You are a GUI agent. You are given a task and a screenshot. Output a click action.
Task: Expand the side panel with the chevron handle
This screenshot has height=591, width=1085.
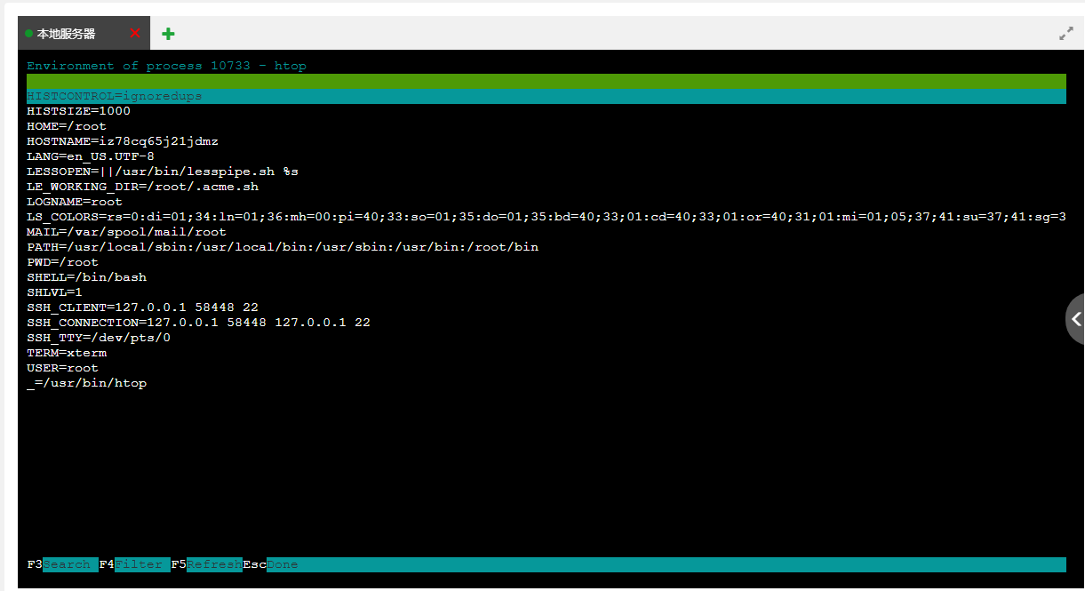pyautogui.click(x=1075, y=319)
